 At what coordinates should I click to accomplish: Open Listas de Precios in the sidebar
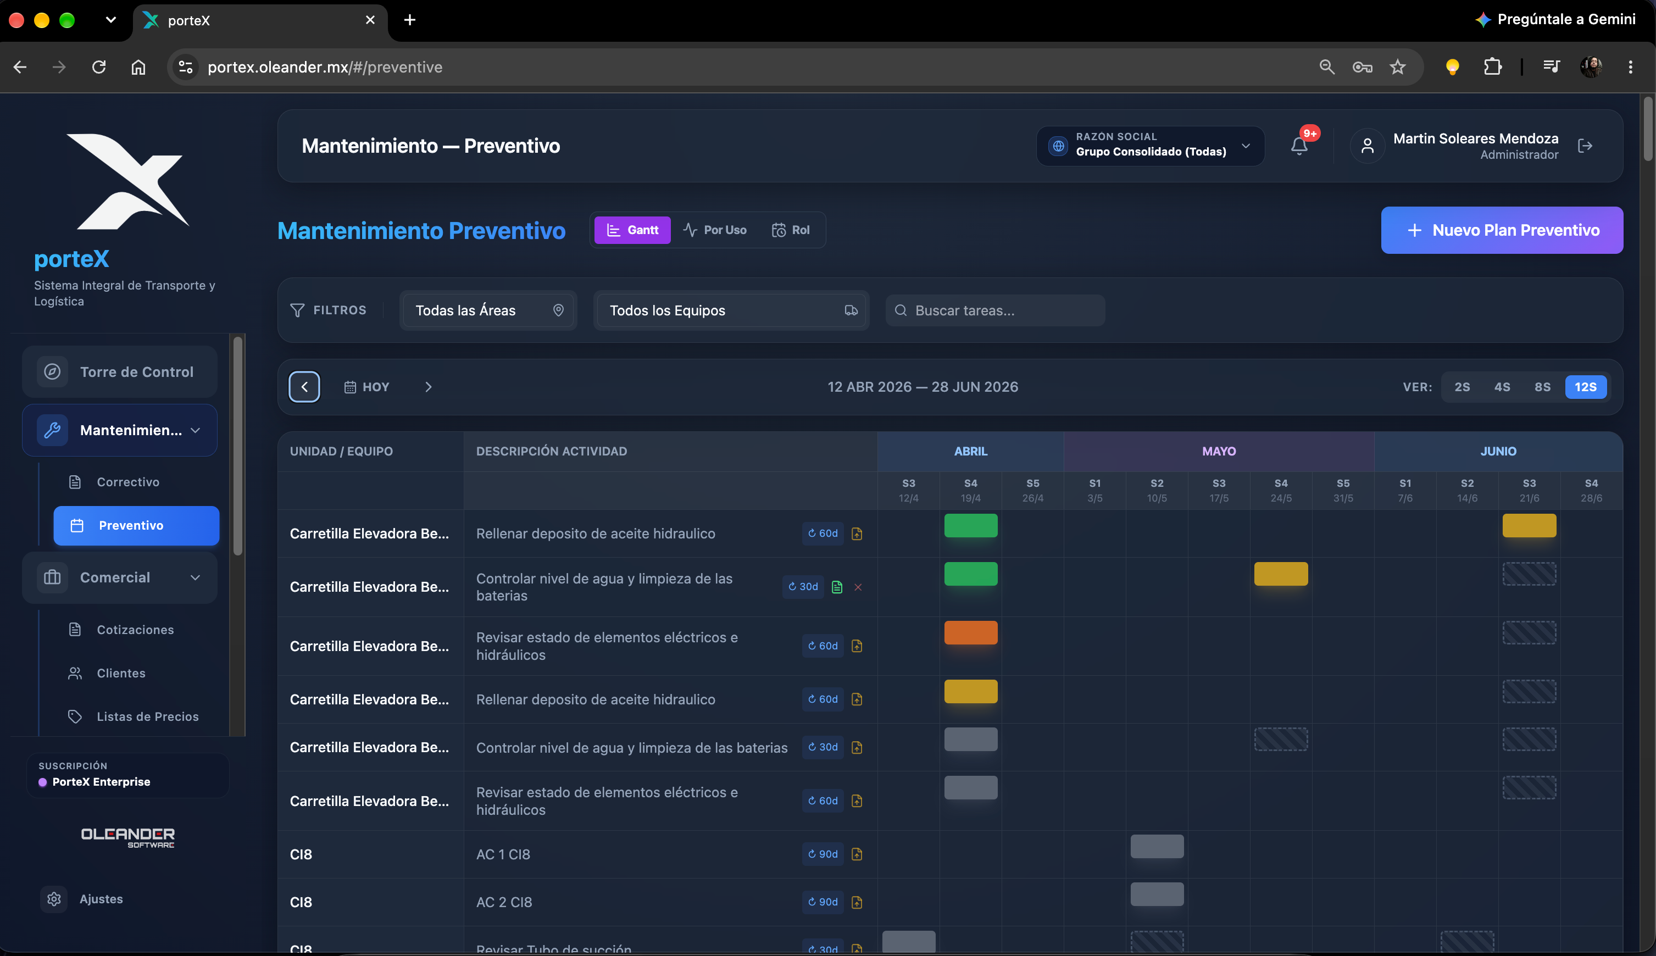pyautogui.click(x=147, y=716)
